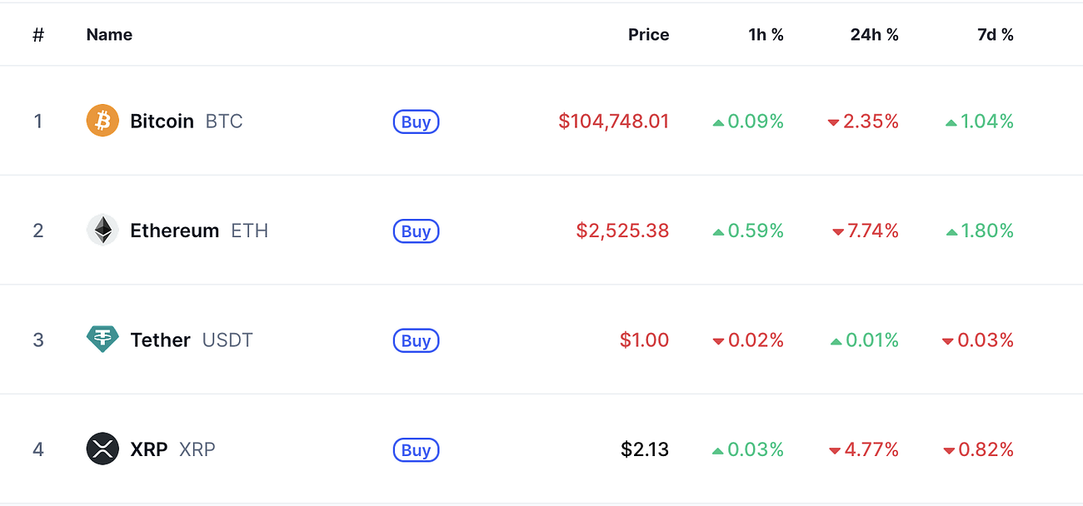Click the Ethereum diamond logo icon
Screen dimensions: 1083x506
[102, 231]
